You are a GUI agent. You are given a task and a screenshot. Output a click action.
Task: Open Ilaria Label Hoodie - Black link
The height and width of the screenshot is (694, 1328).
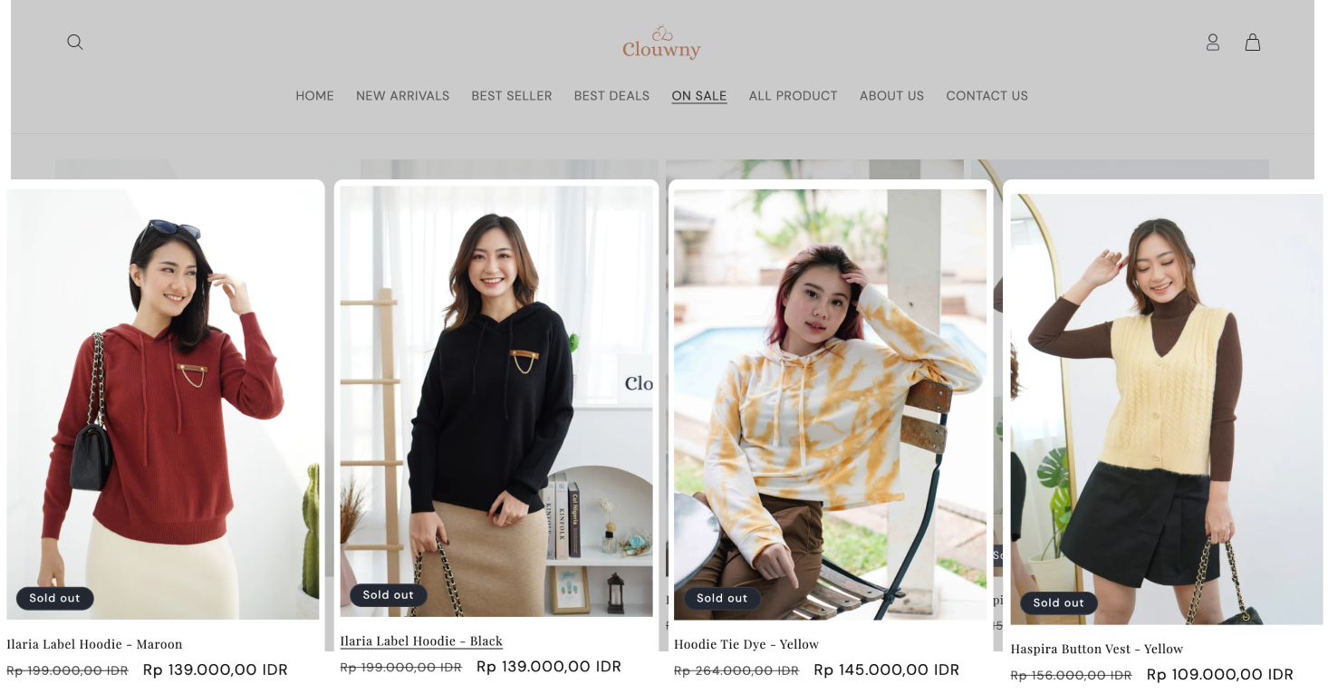click(421, 641)
